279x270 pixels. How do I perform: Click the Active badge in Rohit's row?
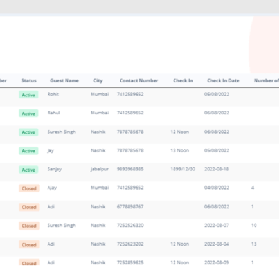click(x=28, y=94)
